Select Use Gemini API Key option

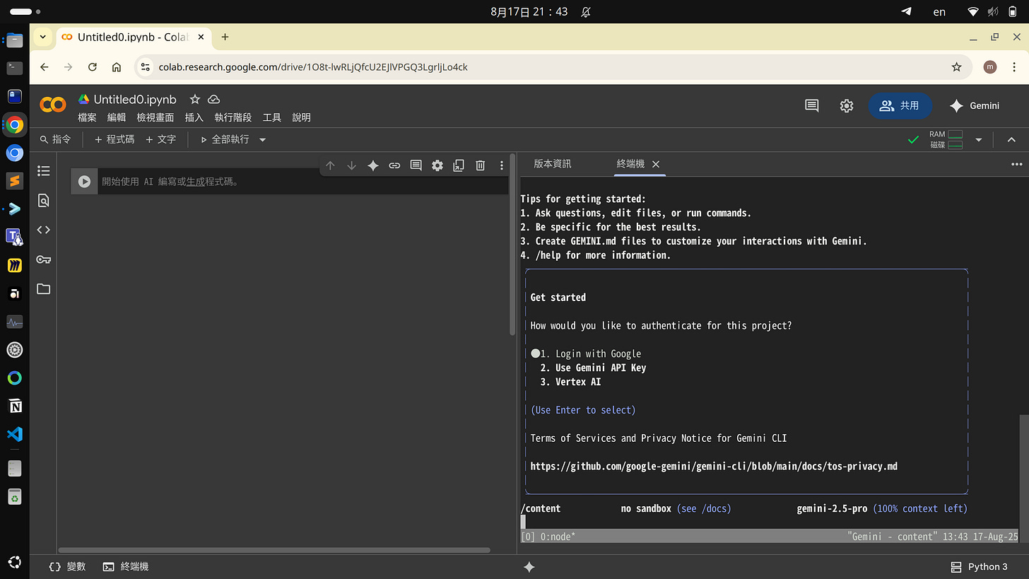tap(593, 368)
